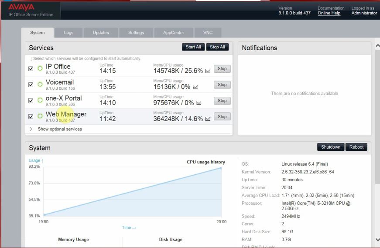The height and width of the screenshot is (248, 380).
Task: Click the Voicemail uptime value 13:55
Action: [108, 87]
